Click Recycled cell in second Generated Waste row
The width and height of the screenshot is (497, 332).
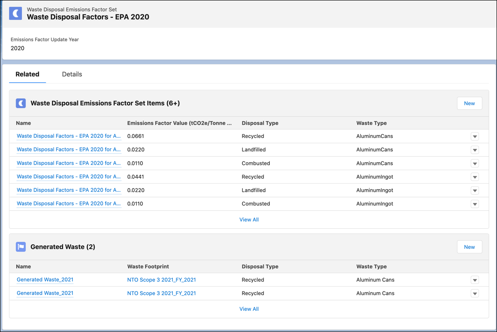253,293
